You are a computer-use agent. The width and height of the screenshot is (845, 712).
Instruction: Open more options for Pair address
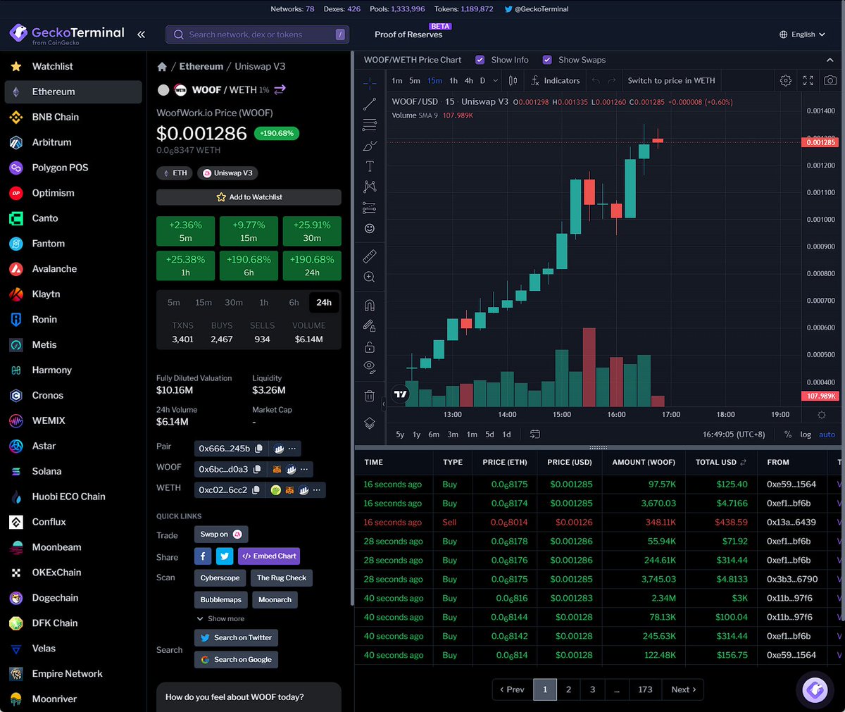click(292, 449)
